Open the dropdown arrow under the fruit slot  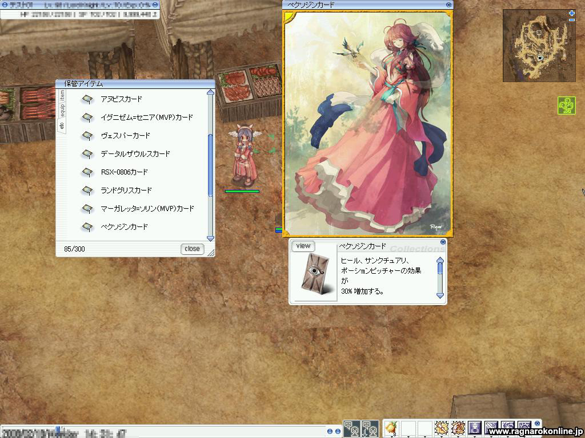coord(391,436)
